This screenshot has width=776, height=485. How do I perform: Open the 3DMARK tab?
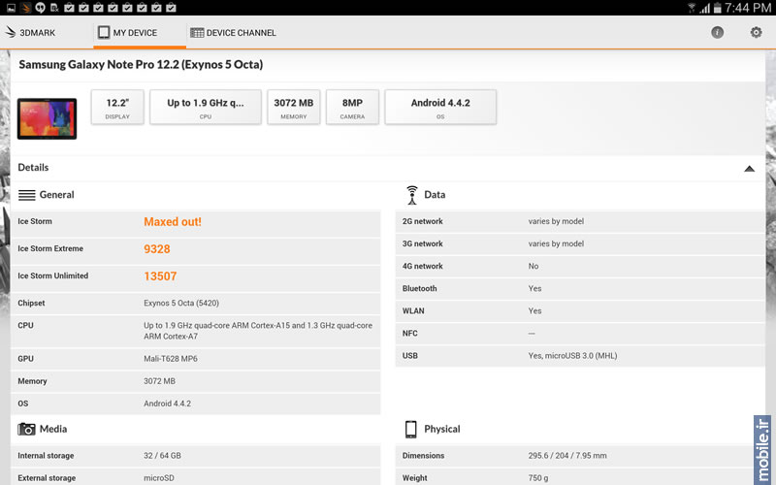[31, 33]
